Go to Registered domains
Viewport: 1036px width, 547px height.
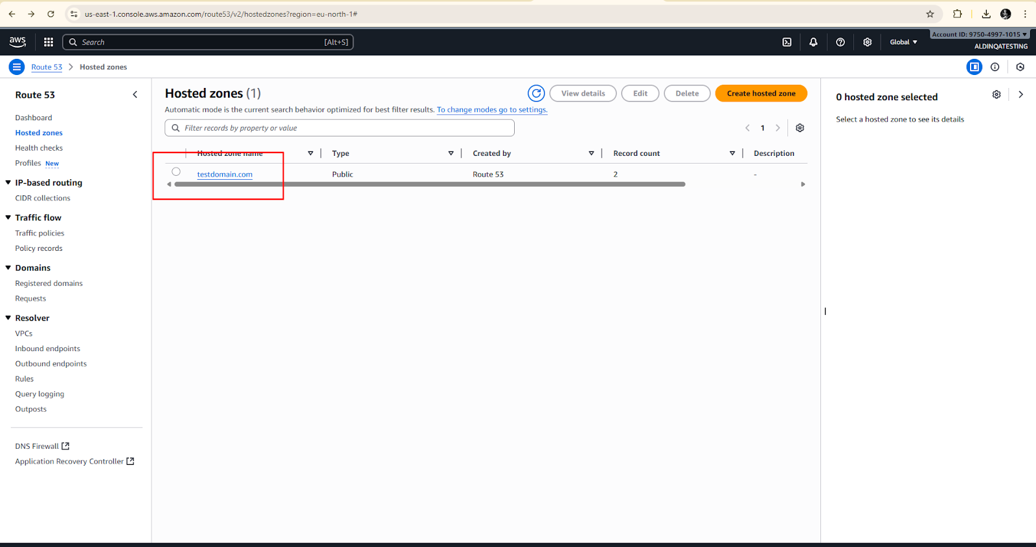pos(49,283)
